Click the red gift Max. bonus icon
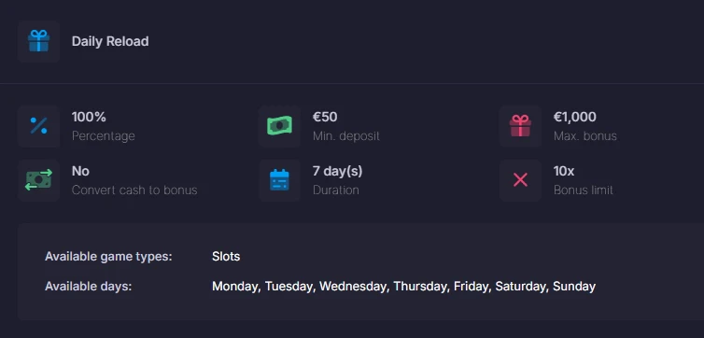Screen dimensions: 704x338 pos(520,126)
